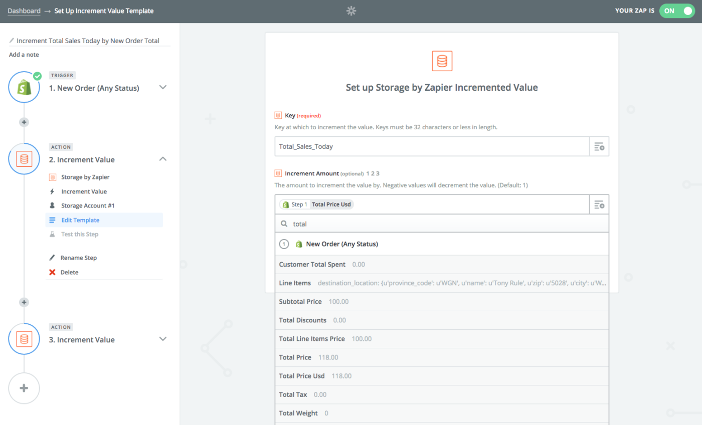This screenshot has width=702, height=425.
Task: Click the Storage icon above the setup heading
Action: point(442,61)
